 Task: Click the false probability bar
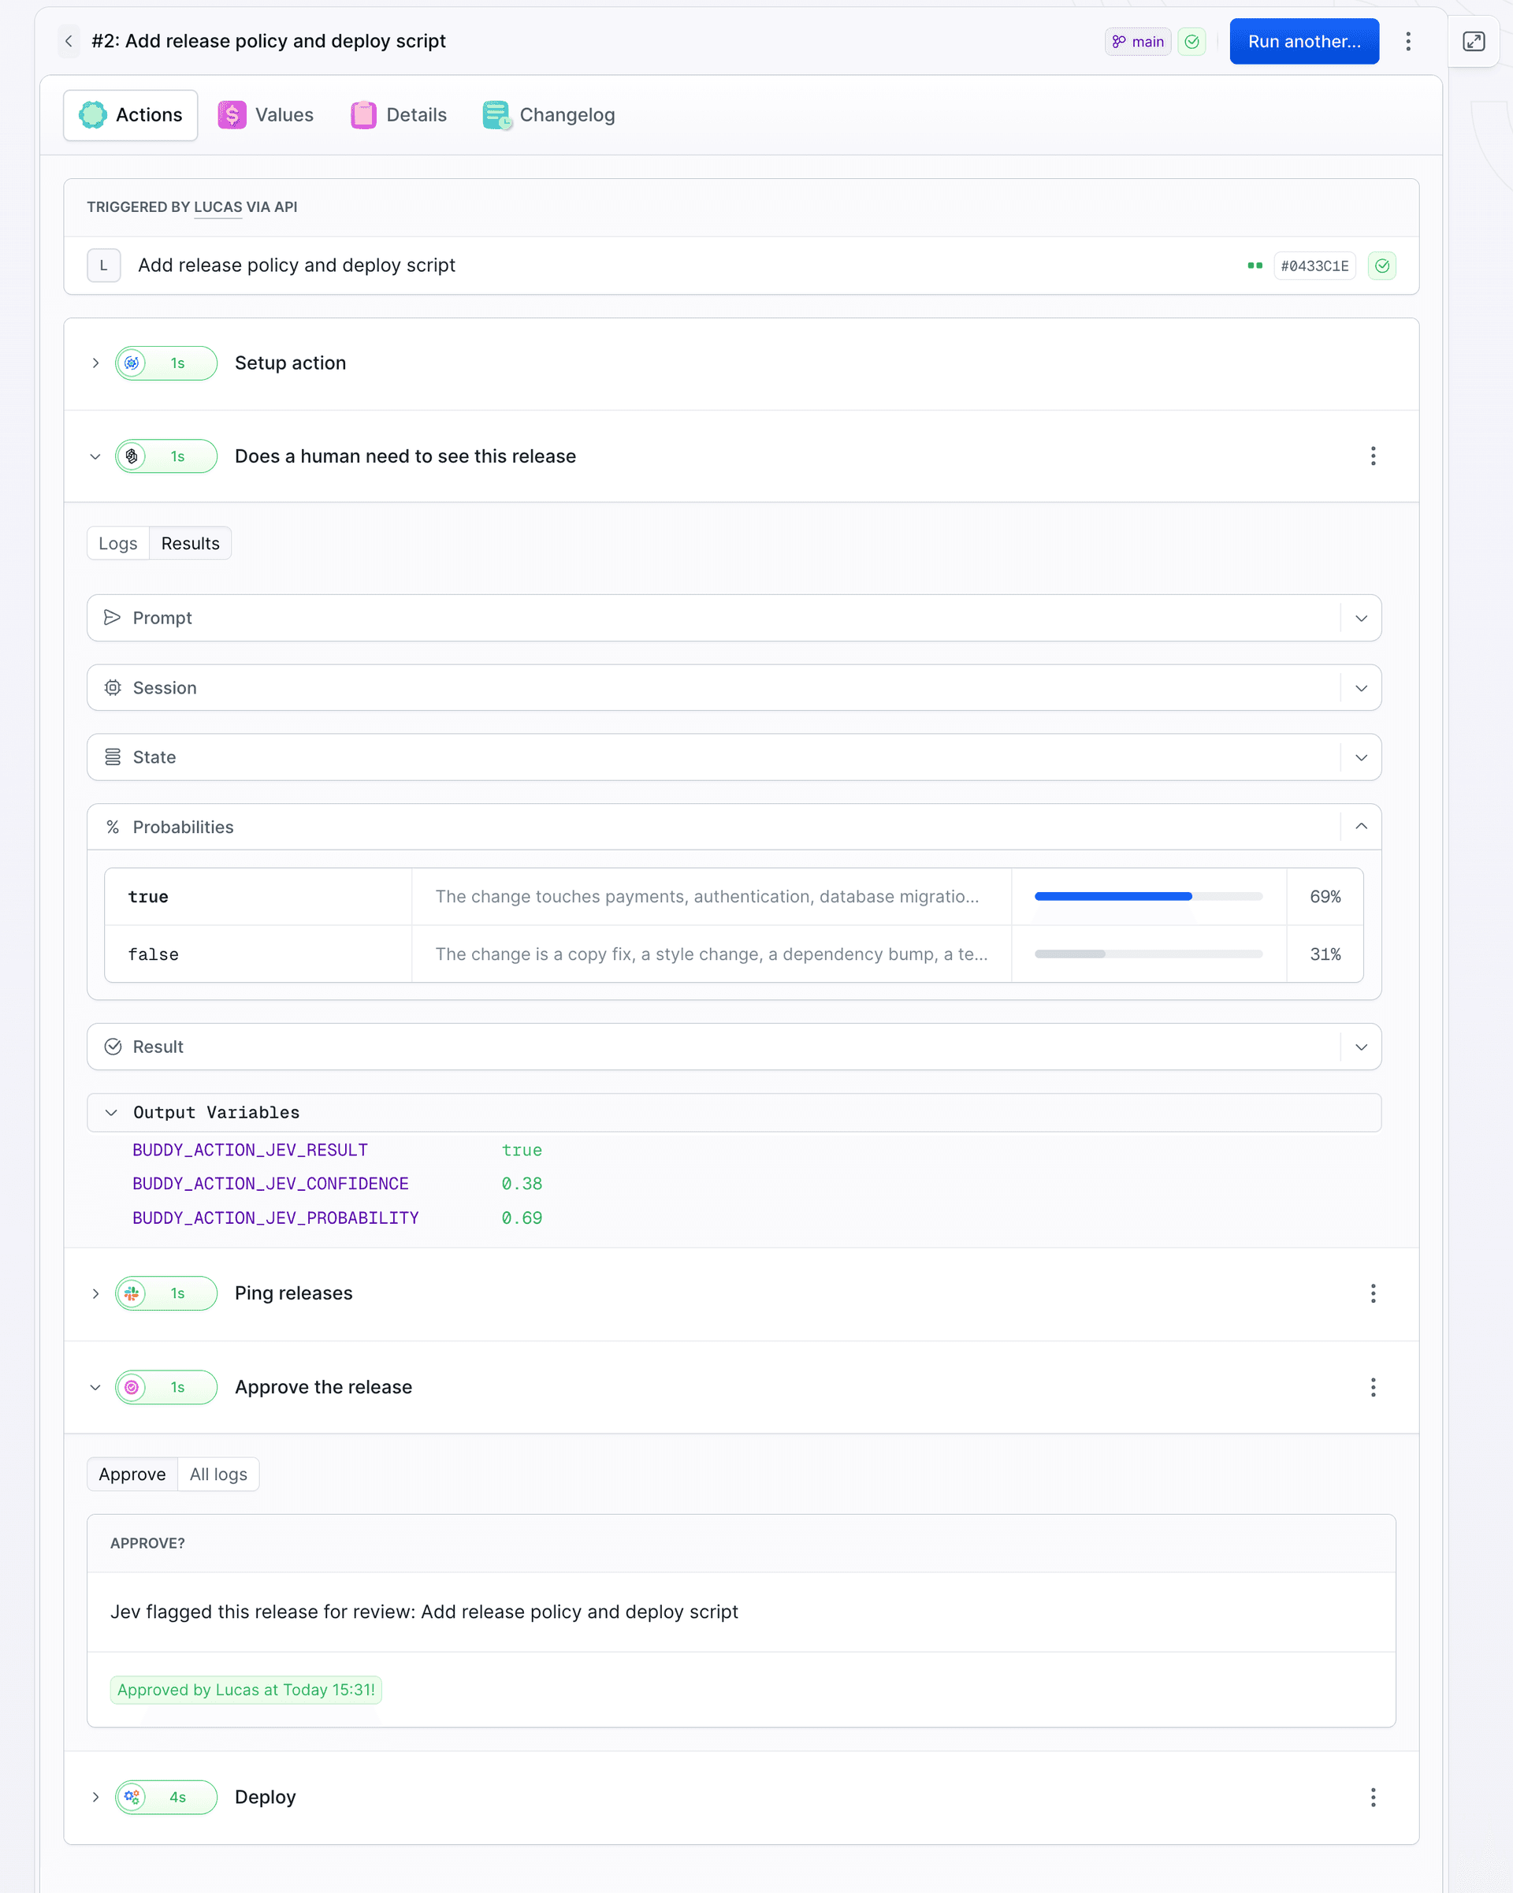[1149, 954]
